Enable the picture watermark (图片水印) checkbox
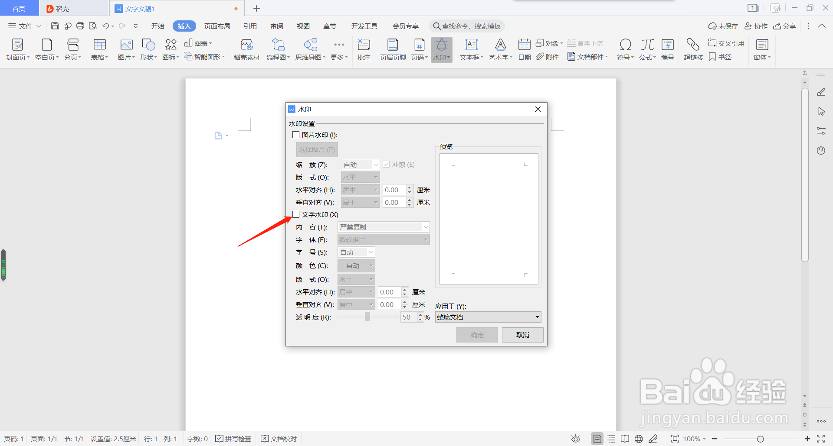The width and height of the screenshot is (833, 446). click(x=296, y=135)
